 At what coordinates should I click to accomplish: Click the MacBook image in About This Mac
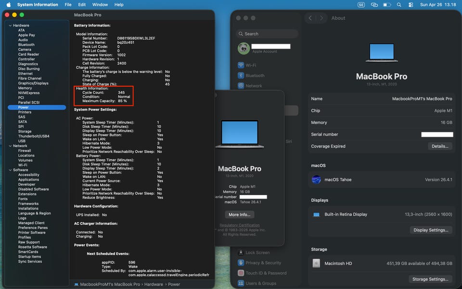240,134
